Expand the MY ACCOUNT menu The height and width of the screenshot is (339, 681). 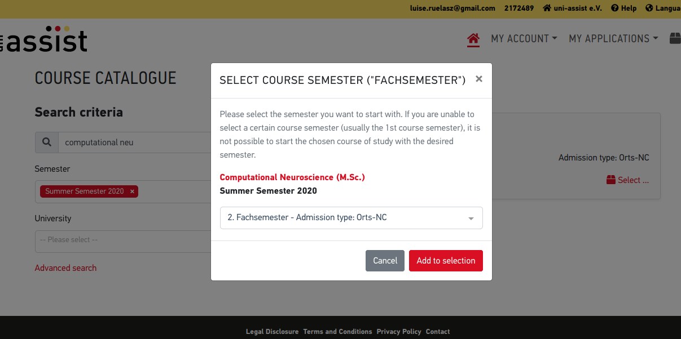pyautogui.click(x=524, y=38)
